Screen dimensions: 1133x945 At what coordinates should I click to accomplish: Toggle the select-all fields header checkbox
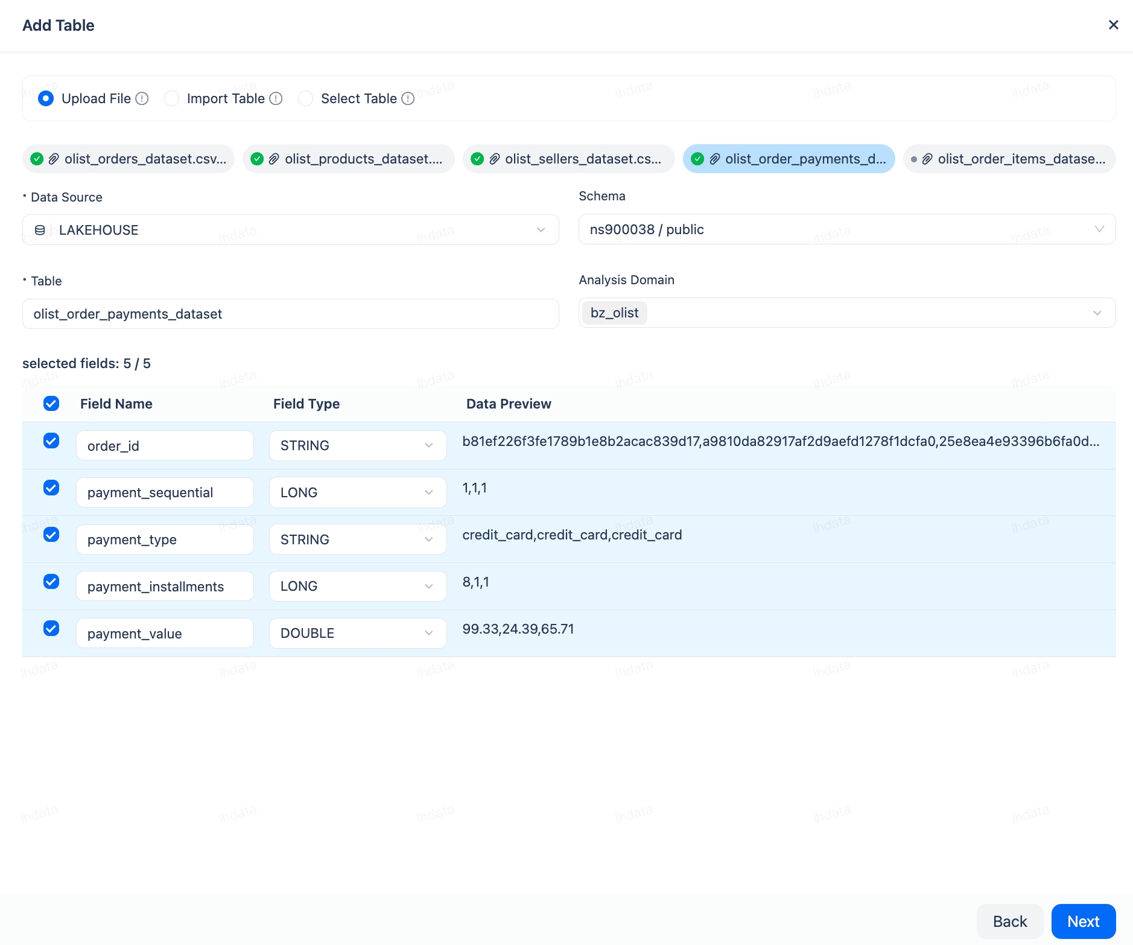(51, 404)
